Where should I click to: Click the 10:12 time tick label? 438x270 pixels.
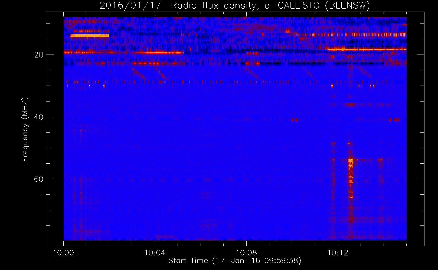338,253
